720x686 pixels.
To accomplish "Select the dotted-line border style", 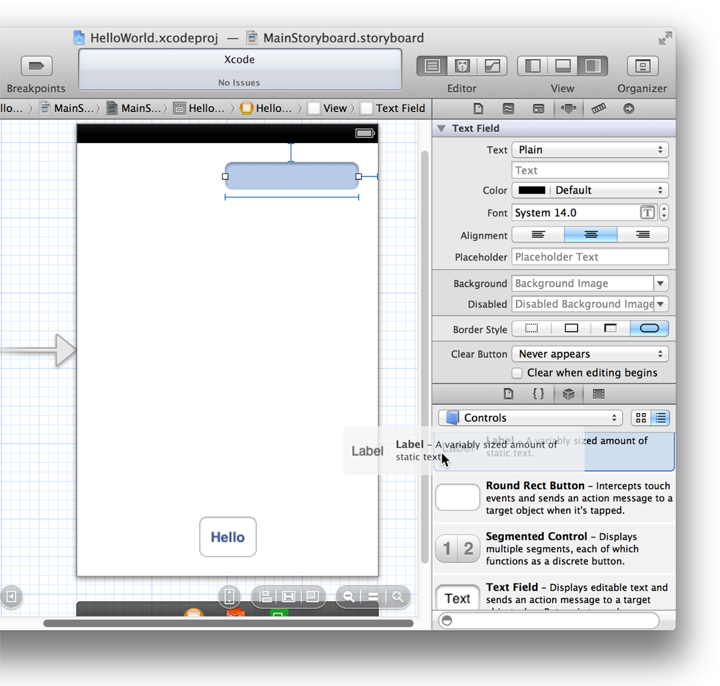I will coord(531,329).
